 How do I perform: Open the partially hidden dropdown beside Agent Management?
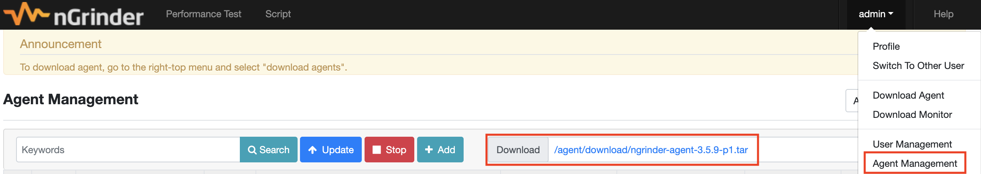tap(852, 101)
